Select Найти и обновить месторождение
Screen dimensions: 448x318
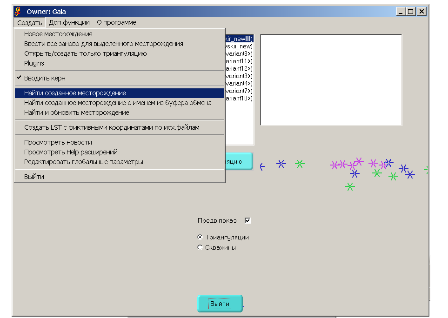[x=120, y=113]
